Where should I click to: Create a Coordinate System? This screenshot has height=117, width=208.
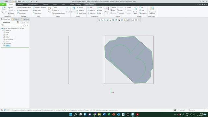(58, 13)
